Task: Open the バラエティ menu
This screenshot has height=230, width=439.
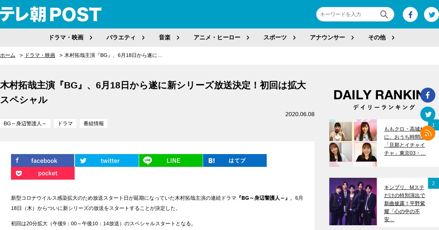Action: (x=121, y=37)
